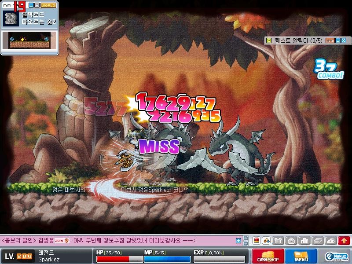Click the HP gauge bar
Screen dimensions: 352x264
(119, 259)
